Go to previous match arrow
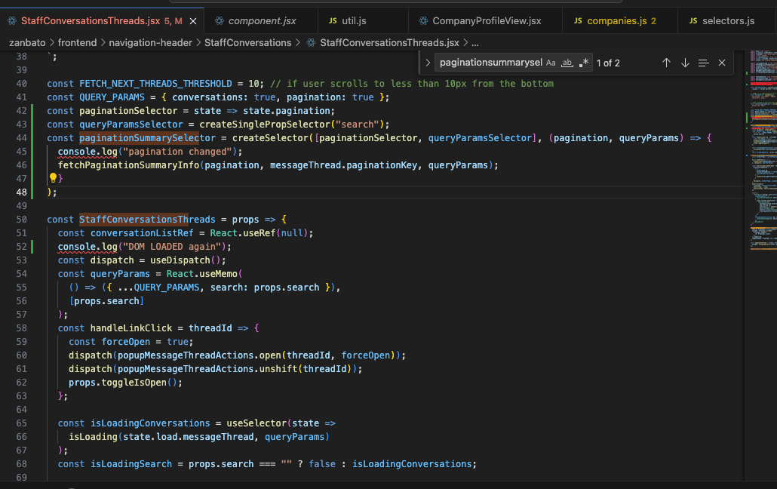Image resolution: width=777 pixels, height=489 pixels. click(x=666, y=63)
